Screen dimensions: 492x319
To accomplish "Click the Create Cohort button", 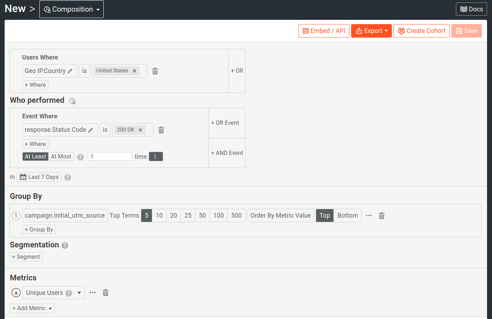I will click(x=421, y=31).
